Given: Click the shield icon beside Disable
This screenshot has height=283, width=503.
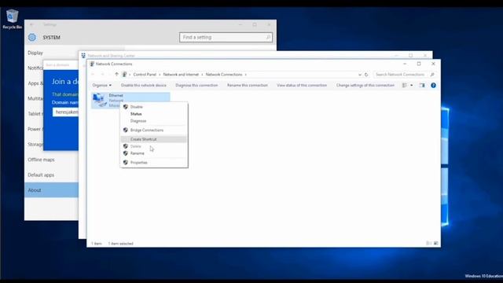Looking at the screenshot, I should 126,107.
